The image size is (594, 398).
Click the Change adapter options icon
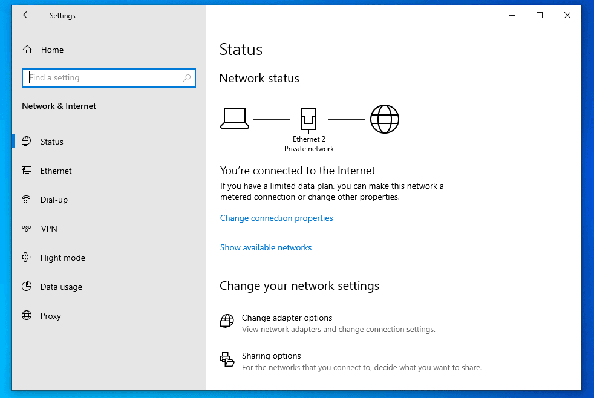tap(227, 322)
